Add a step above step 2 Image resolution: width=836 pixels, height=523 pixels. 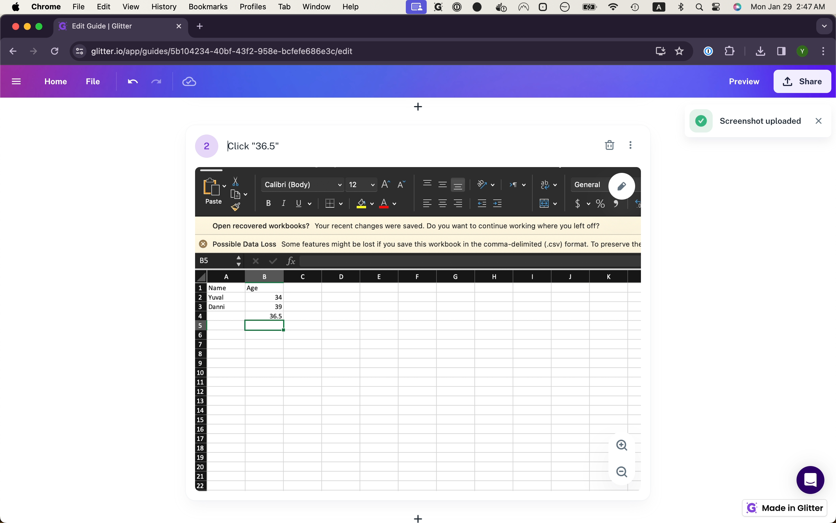click(x=418, y=107)
